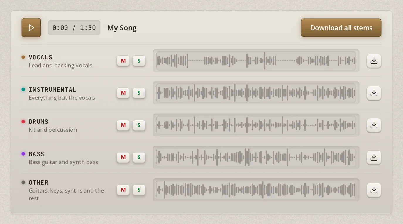Seek within the Other waveform
Image resolution: width=403 pixels, height=224 pixels.
pos(256,190)
